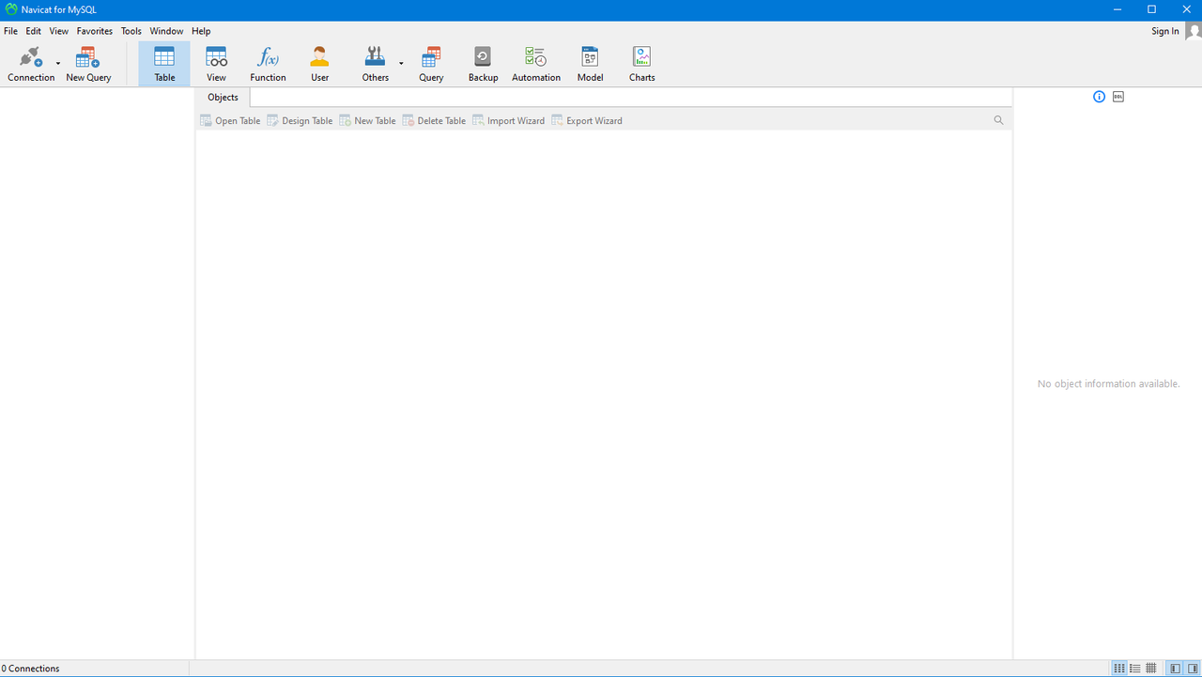Click Sign In link
This screenshot has height=677, width=1202.
pos(1165,31)
